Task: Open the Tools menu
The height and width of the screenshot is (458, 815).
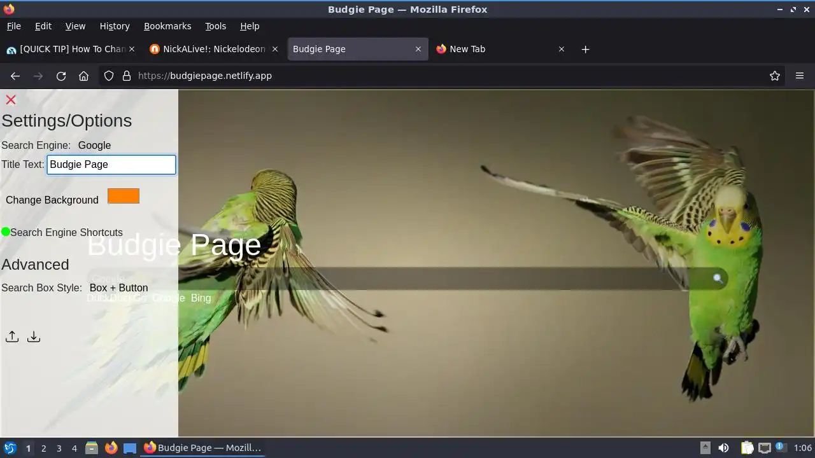Action: 216,26
